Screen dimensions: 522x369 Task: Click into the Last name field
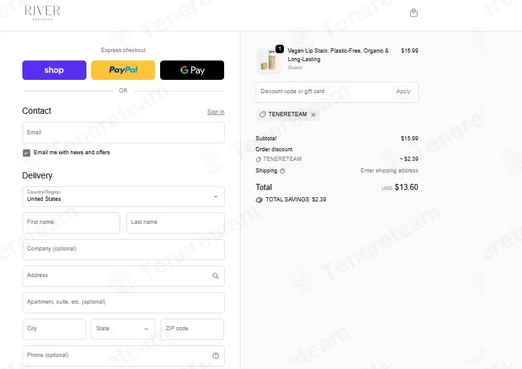pyautogui.click(x=175, y=223)
